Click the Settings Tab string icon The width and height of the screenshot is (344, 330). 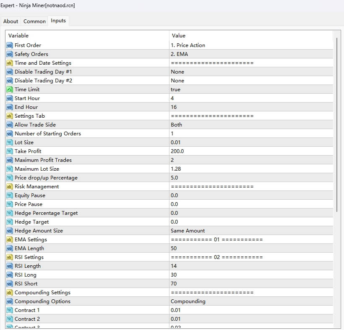point(9,116)
